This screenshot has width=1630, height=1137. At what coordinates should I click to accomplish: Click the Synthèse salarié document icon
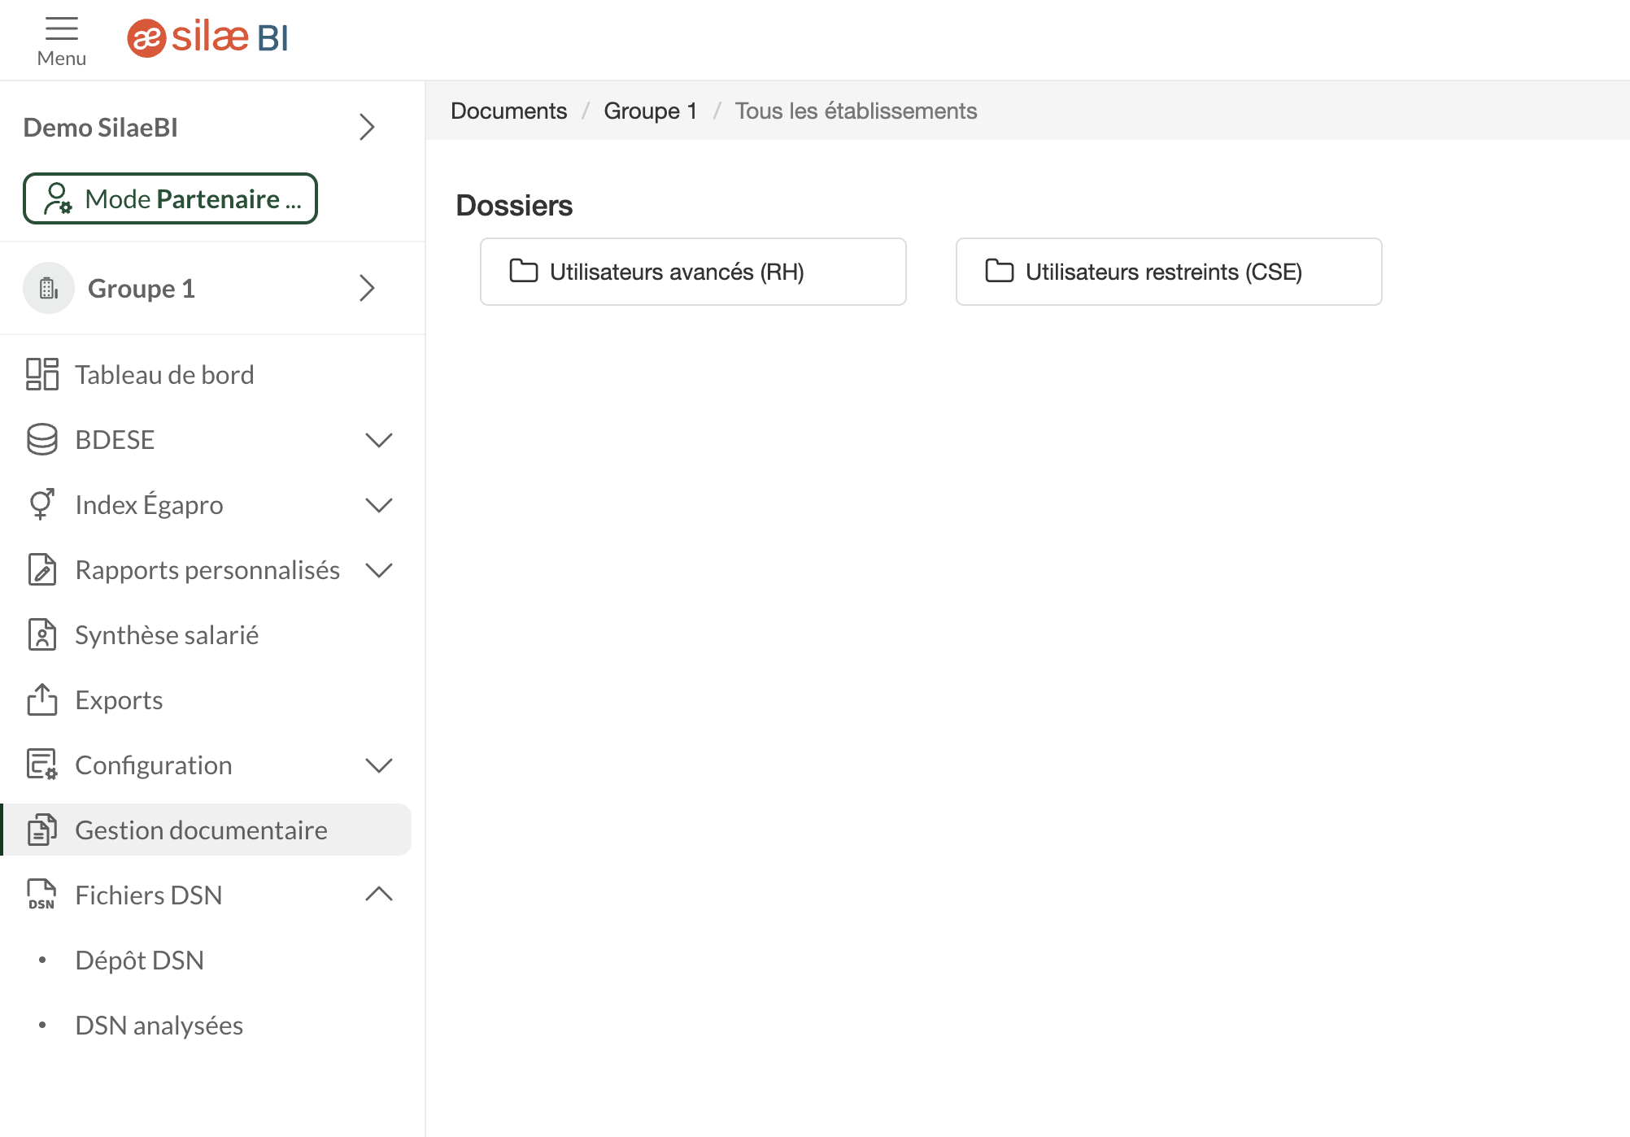[42, 635]
